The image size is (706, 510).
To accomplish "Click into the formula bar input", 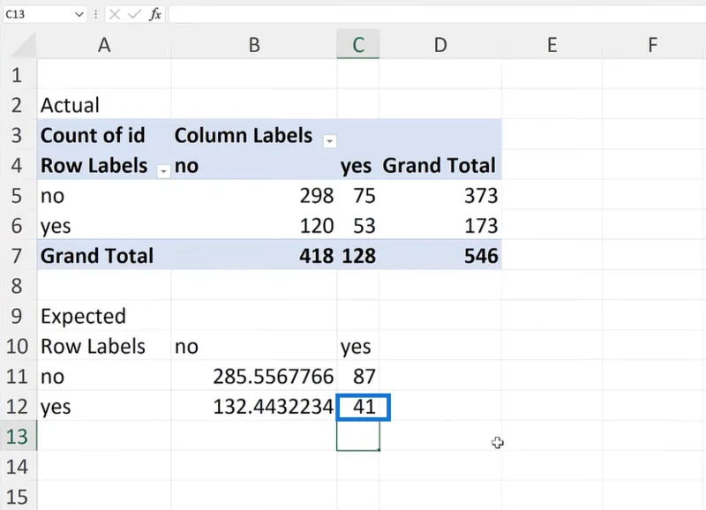I will click(437, 14).
